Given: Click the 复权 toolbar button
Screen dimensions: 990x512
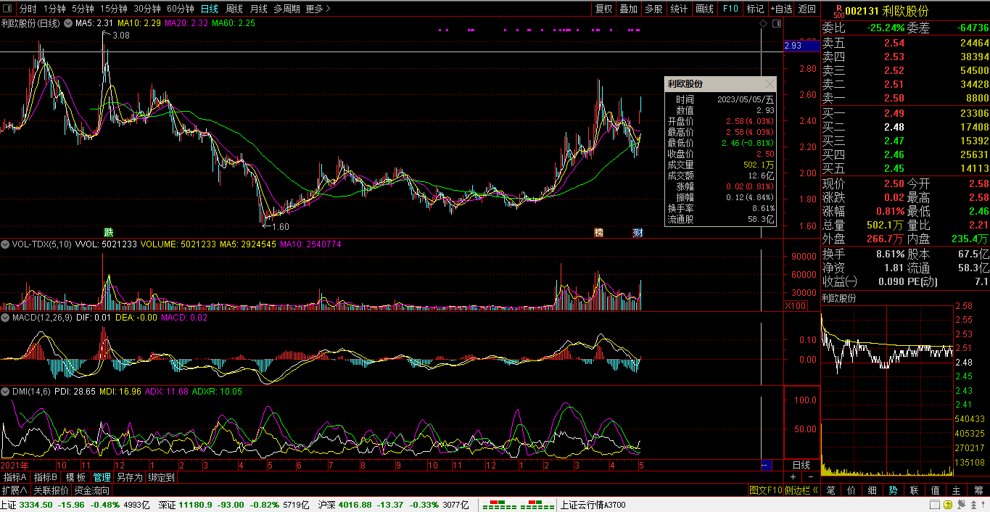Looking at the screenshot, I should click(603, 9).
